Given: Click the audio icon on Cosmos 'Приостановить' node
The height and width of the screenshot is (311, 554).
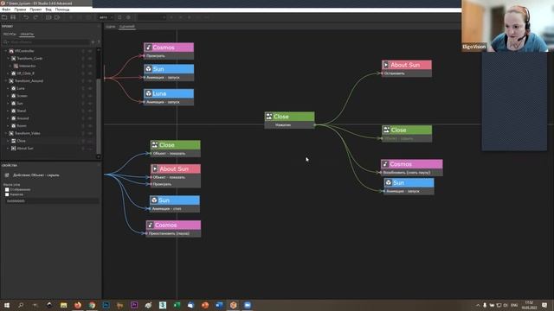Looking at the screenshot, I should click(150, 225).
